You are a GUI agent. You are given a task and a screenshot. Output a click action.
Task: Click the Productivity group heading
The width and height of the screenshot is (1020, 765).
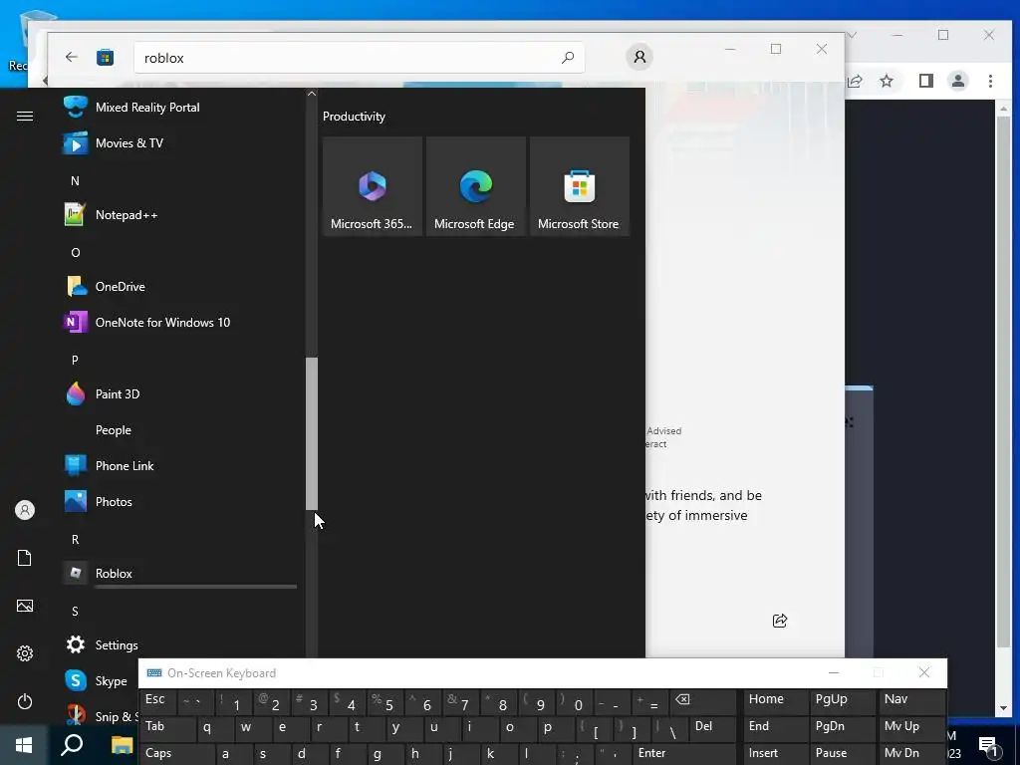click(354, 117)
